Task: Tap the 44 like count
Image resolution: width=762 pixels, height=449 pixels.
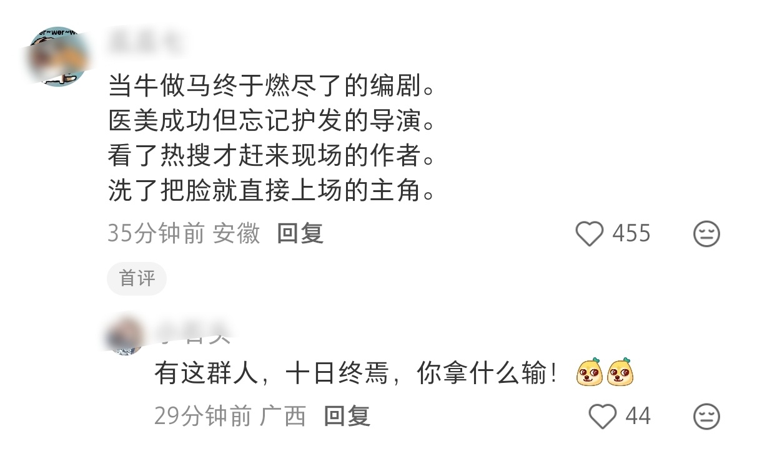Action: pos(638,416)
